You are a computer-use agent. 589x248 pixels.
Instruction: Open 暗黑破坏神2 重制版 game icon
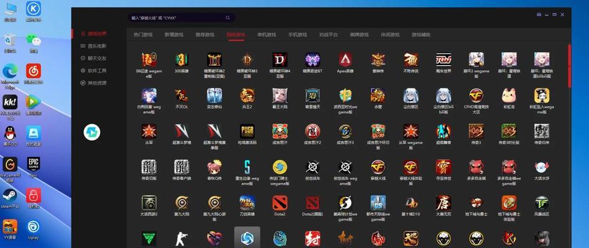215,60
